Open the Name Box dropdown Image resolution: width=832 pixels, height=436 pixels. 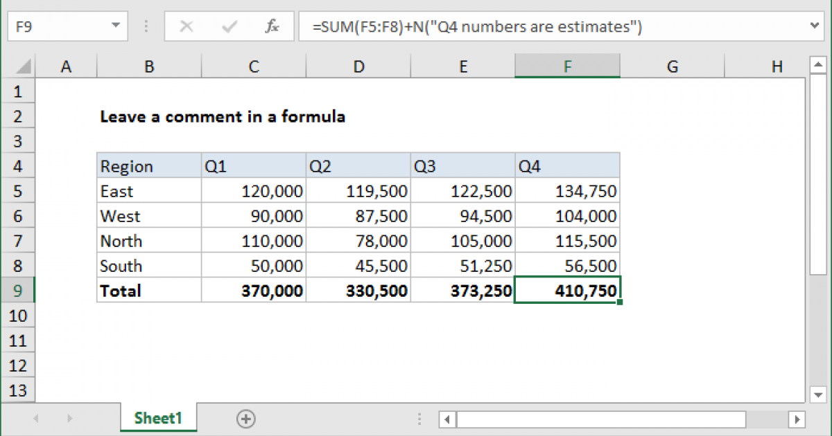click(x=114, y=27)
